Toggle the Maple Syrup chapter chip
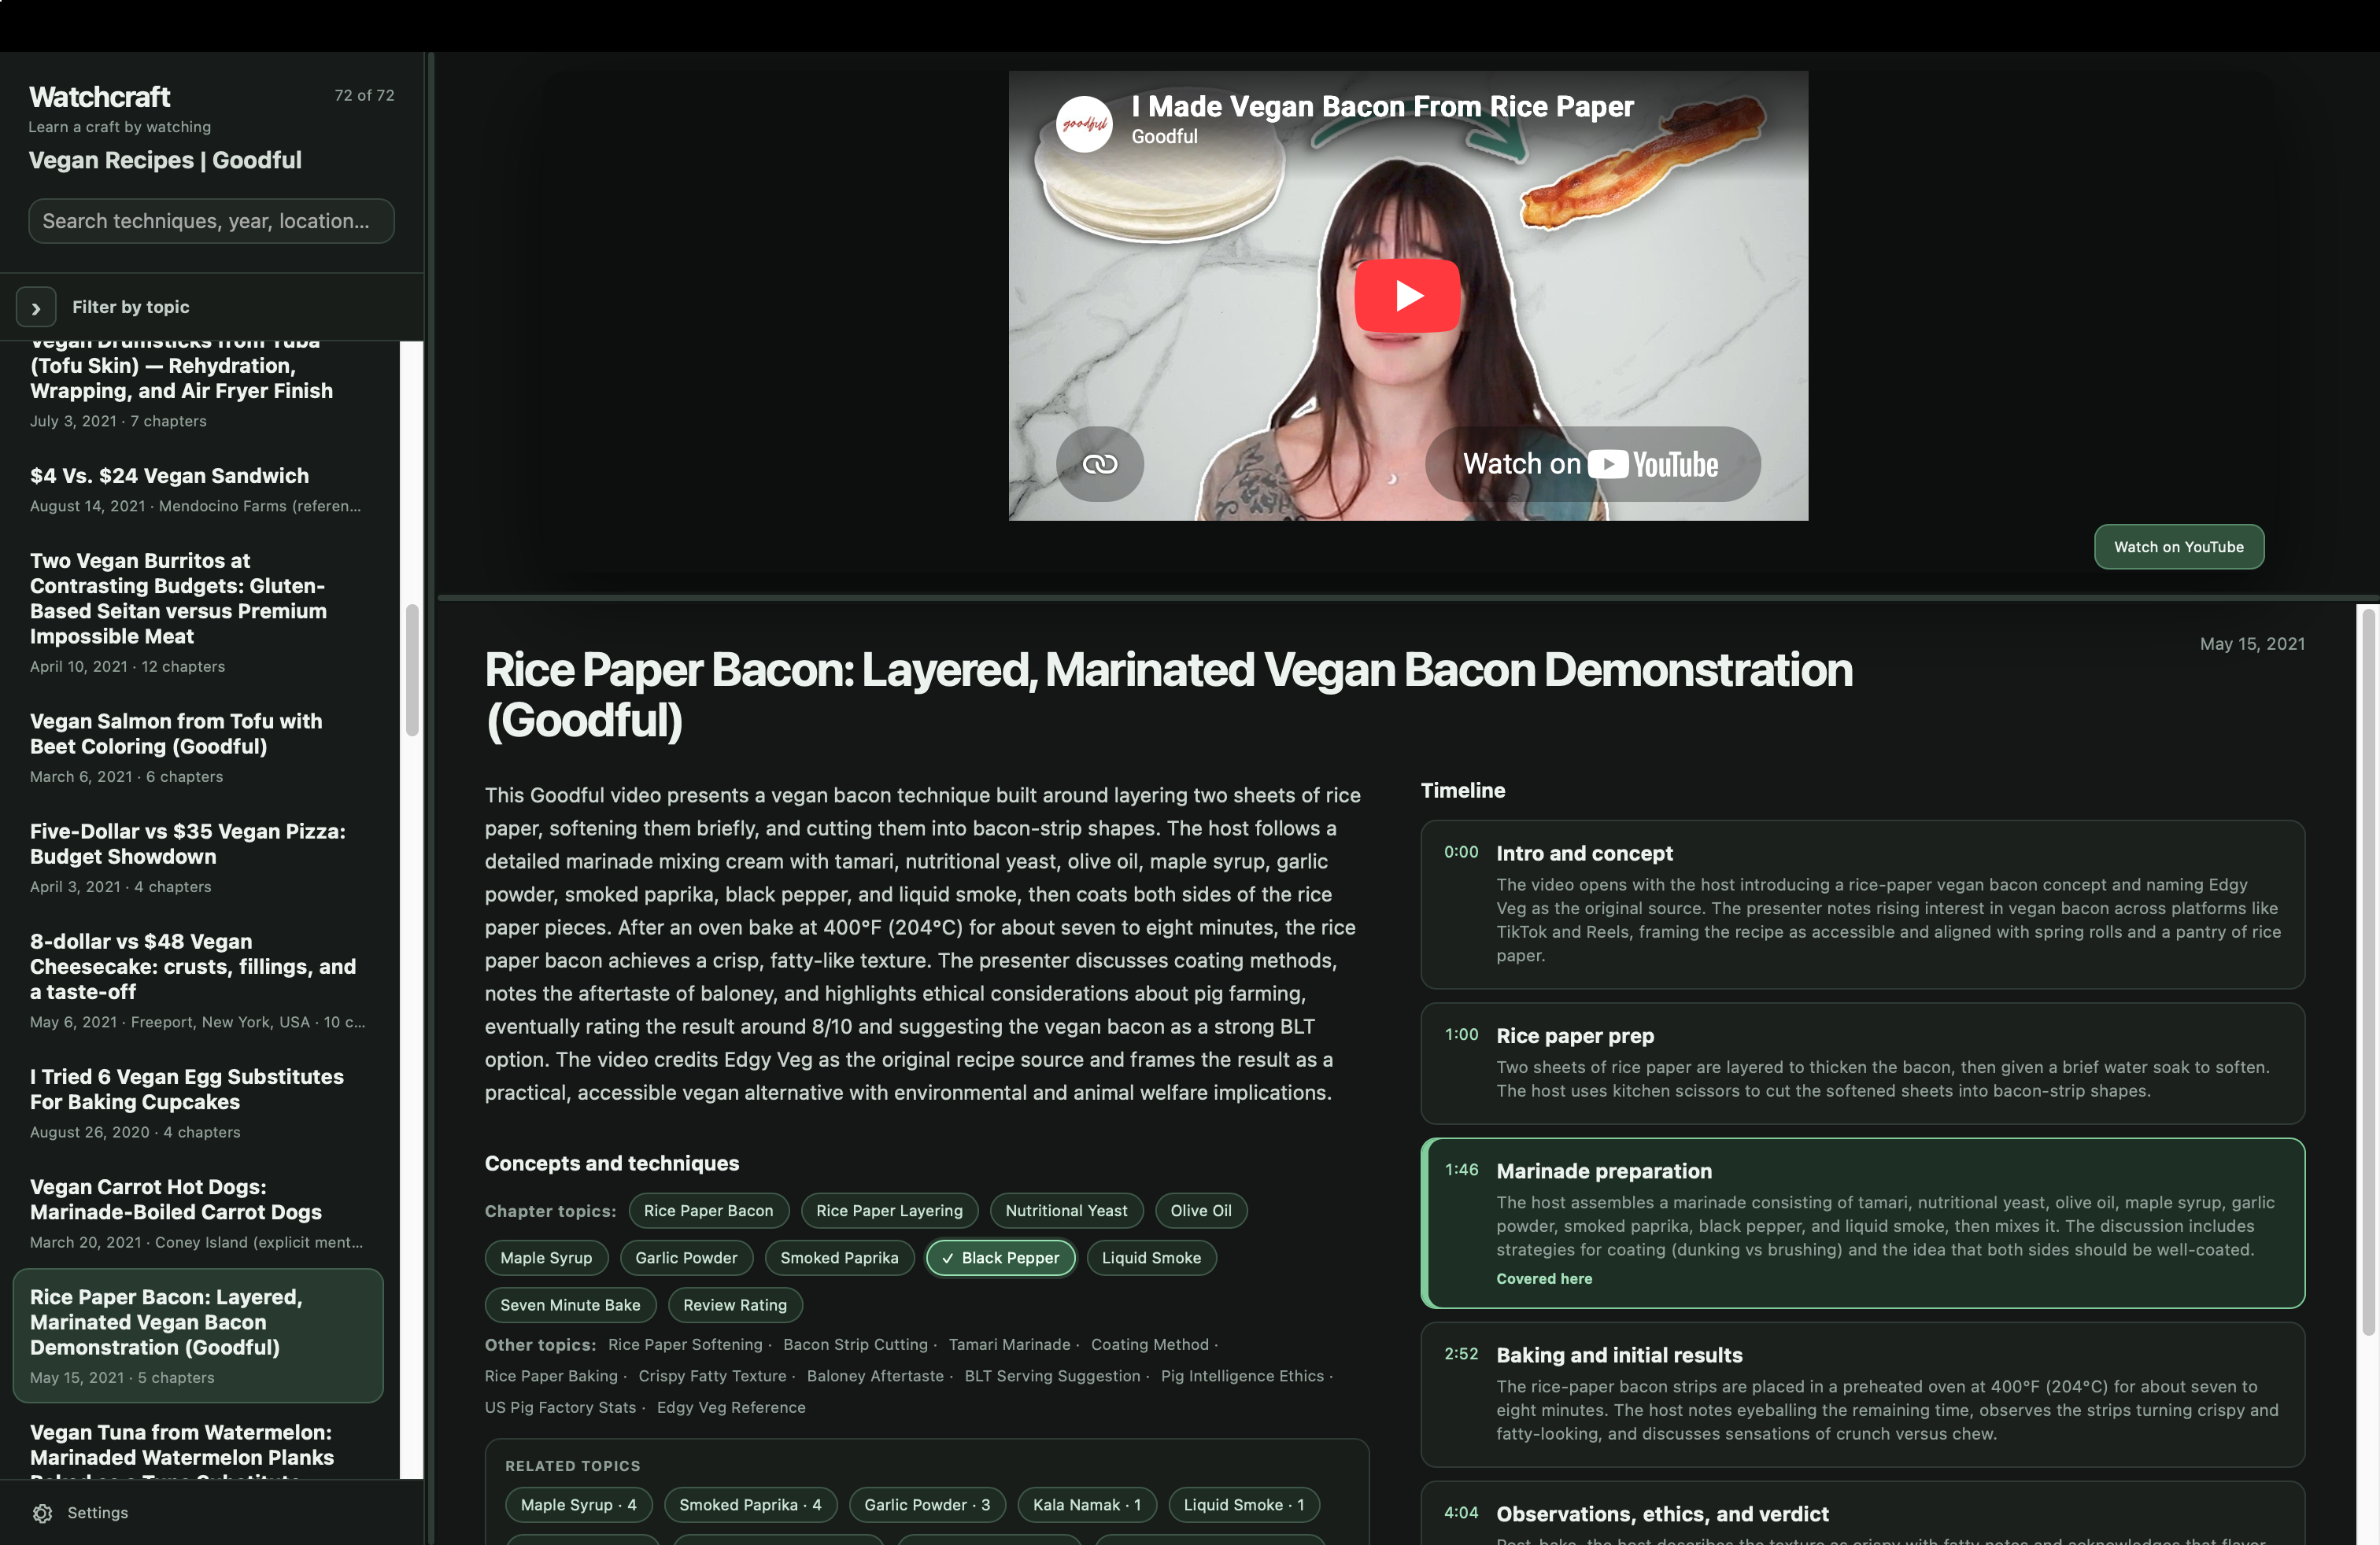2380x1545 pixels. pyautogui.click(x=546, y=1257)
